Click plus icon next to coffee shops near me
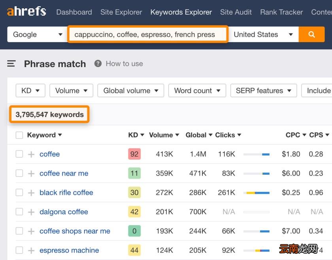332x260 pixels. [31, 231]
